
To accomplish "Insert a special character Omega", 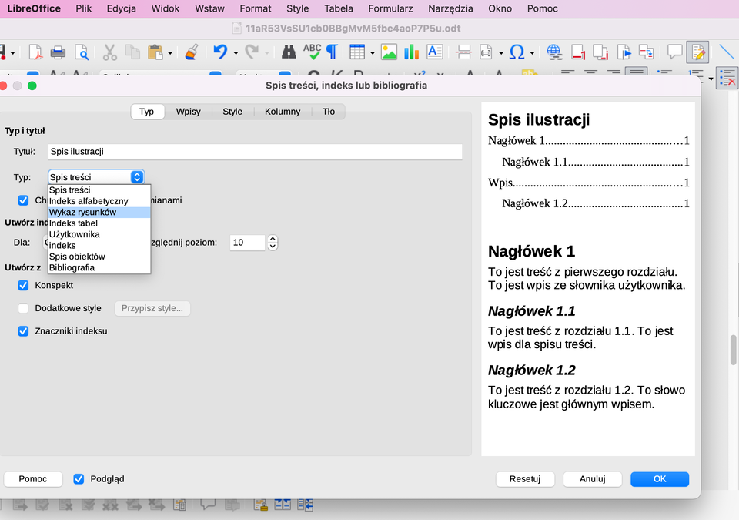I will click(x=517, y=52).
